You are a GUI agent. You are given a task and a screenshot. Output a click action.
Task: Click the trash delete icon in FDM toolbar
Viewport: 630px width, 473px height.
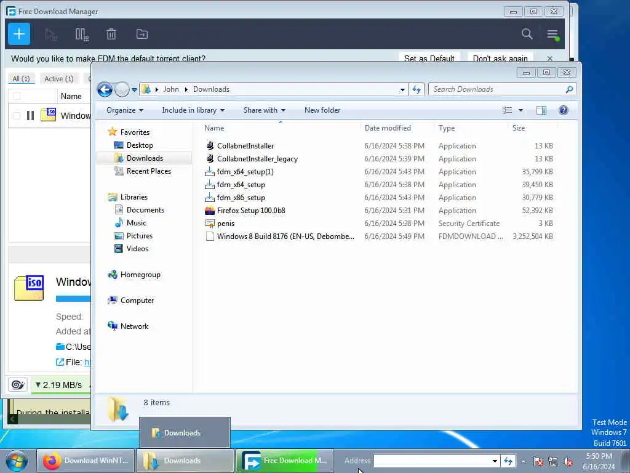pyautogui.click(x=111, y=34)
